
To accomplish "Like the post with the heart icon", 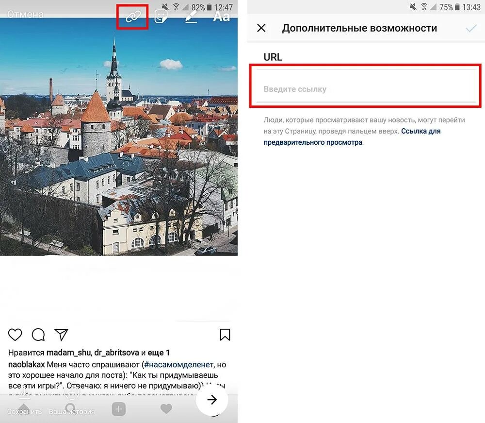I will point(15,335).
